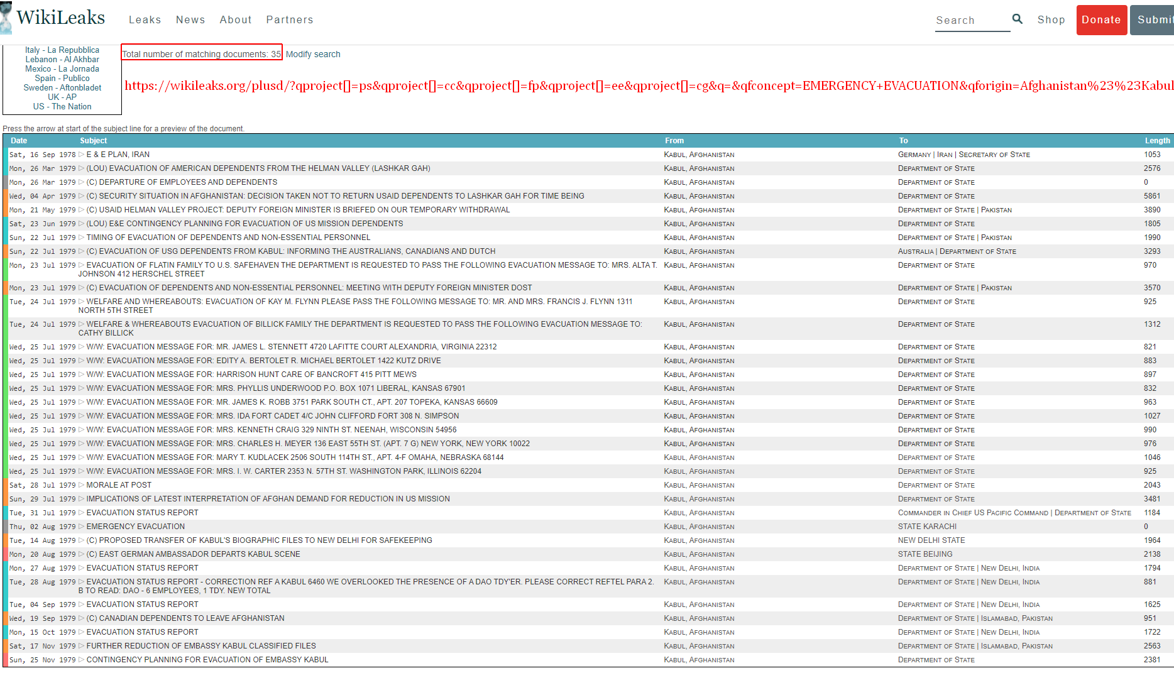Screen dimensions: 1174x673
Task: Open the Leaks menu
Action: coord(145,19)
